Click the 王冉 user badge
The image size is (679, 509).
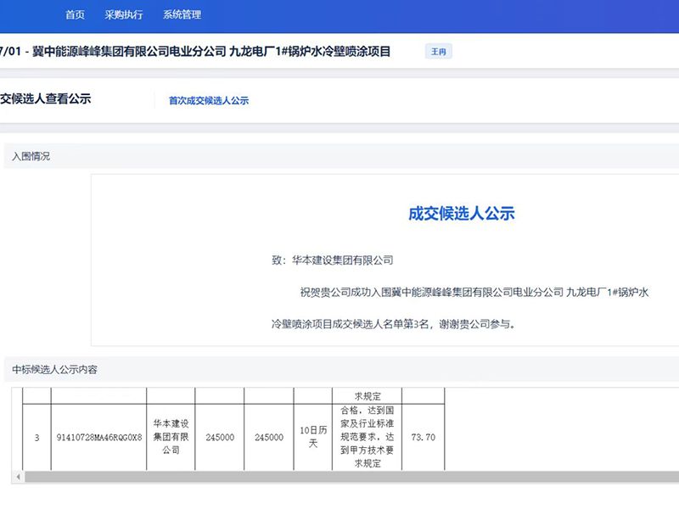tap(439, 51)
